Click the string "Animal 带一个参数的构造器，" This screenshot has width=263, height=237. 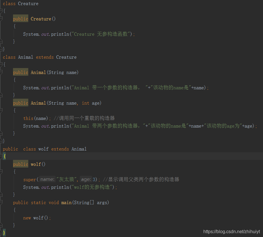coord(110,88)
